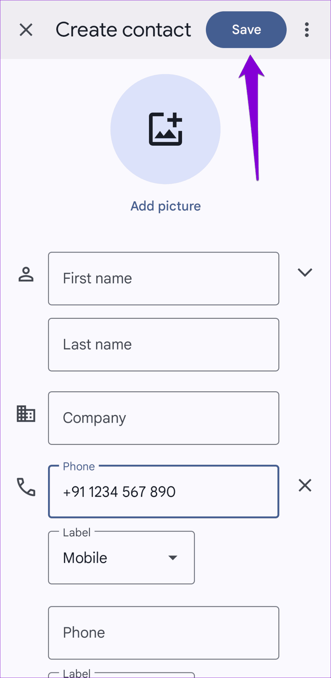This screenshot has height=678, width=331.
Task: Click the Add picture link
Action: tap(165, 206)
